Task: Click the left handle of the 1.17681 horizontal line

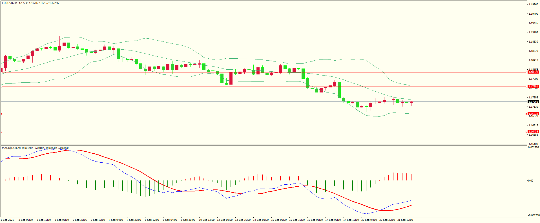Action: 1,87
